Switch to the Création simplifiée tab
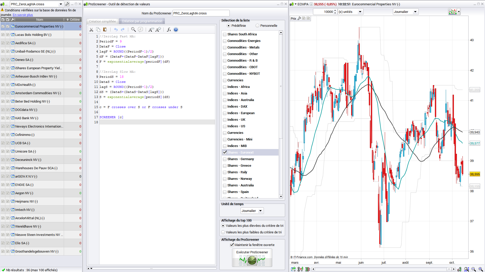This screenshot has width=485, height=272. point(102,21)
